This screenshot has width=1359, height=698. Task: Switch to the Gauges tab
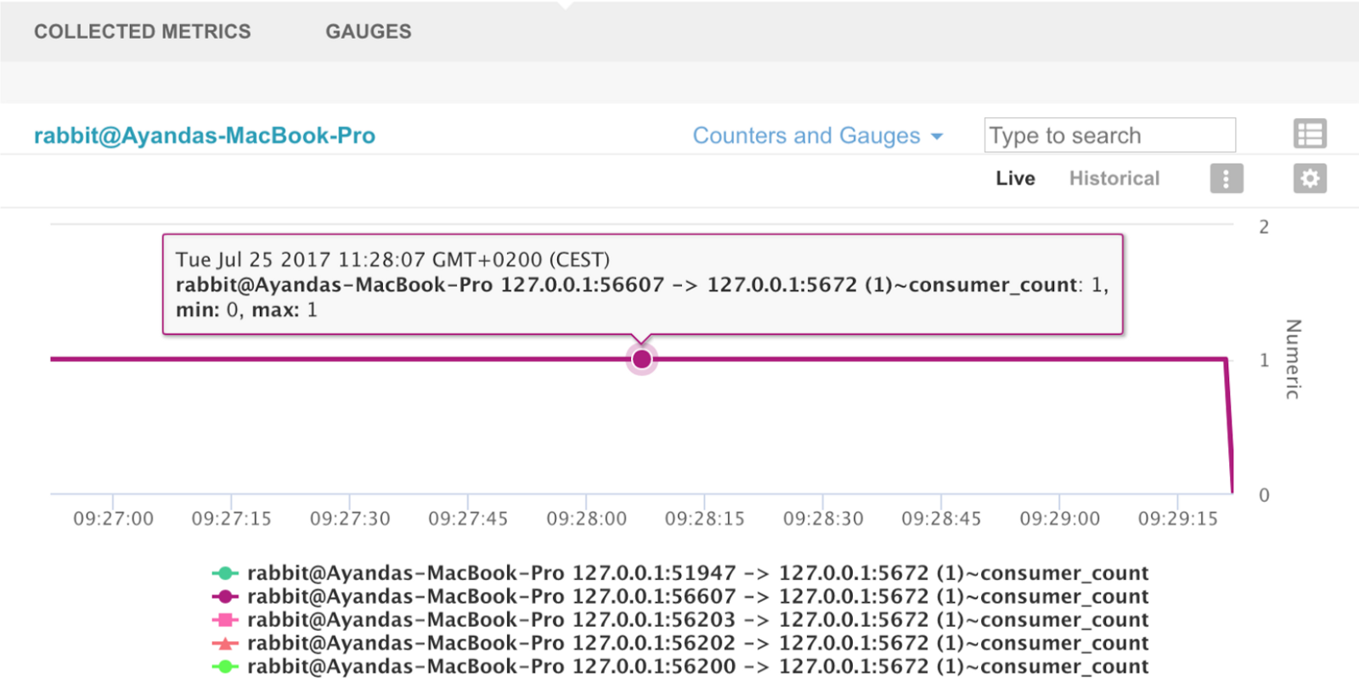[369, 31]
